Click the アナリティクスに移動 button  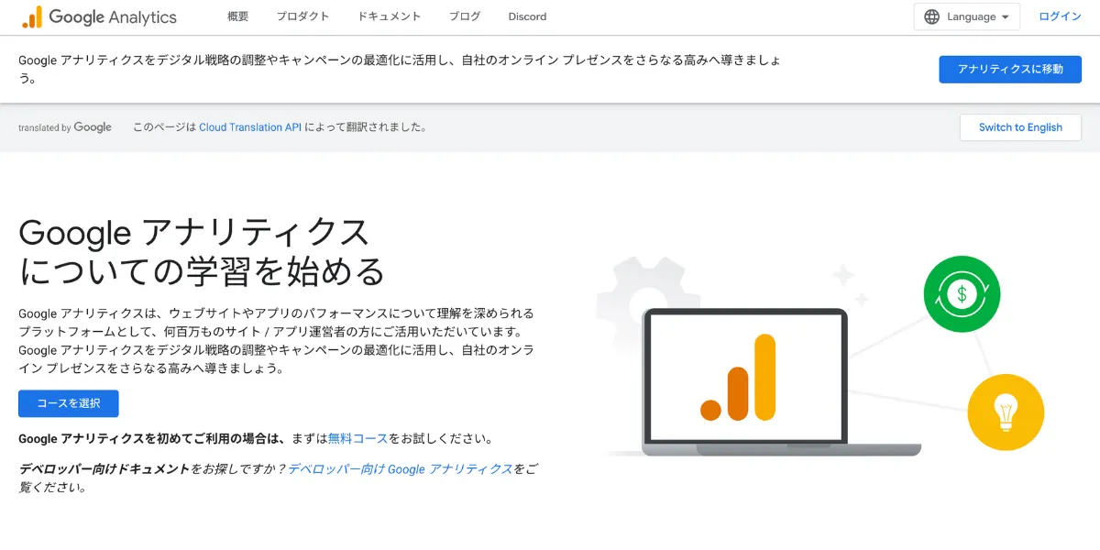1010,69
